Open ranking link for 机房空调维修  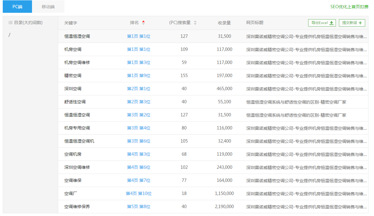point(139,62)
